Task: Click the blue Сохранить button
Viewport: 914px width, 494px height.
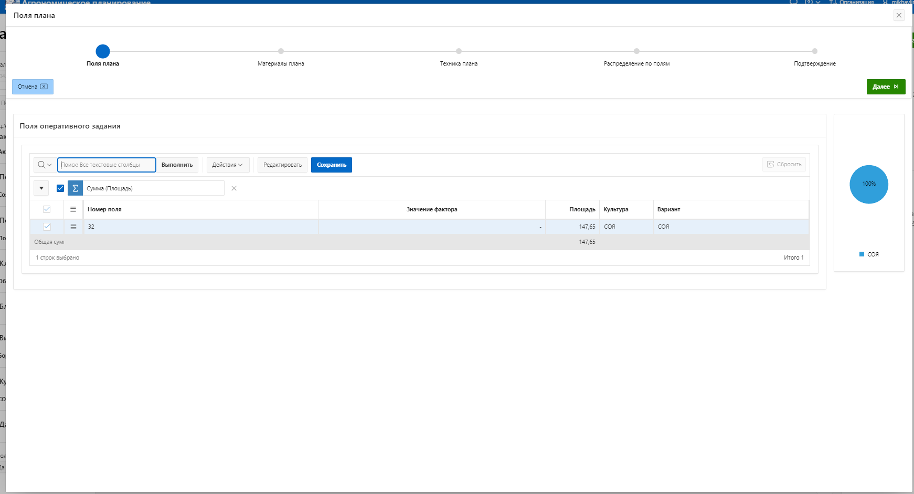Action: [x=331, y=165]
